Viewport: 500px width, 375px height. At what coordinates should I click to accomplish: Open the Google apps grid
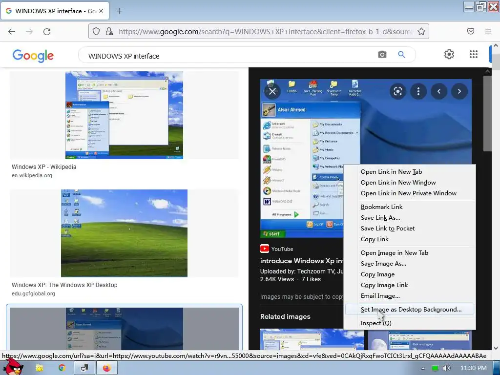(x=474, y=54)
